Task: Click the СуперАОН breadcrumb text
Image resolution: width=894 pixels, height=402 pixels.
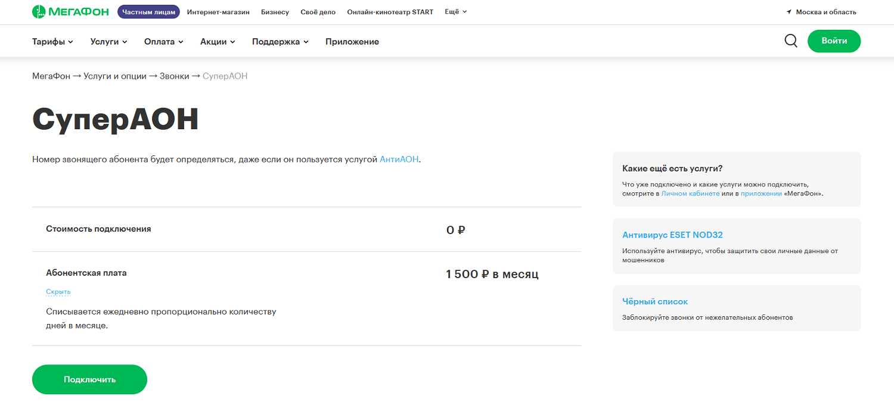Action: (x=225, y=76)
